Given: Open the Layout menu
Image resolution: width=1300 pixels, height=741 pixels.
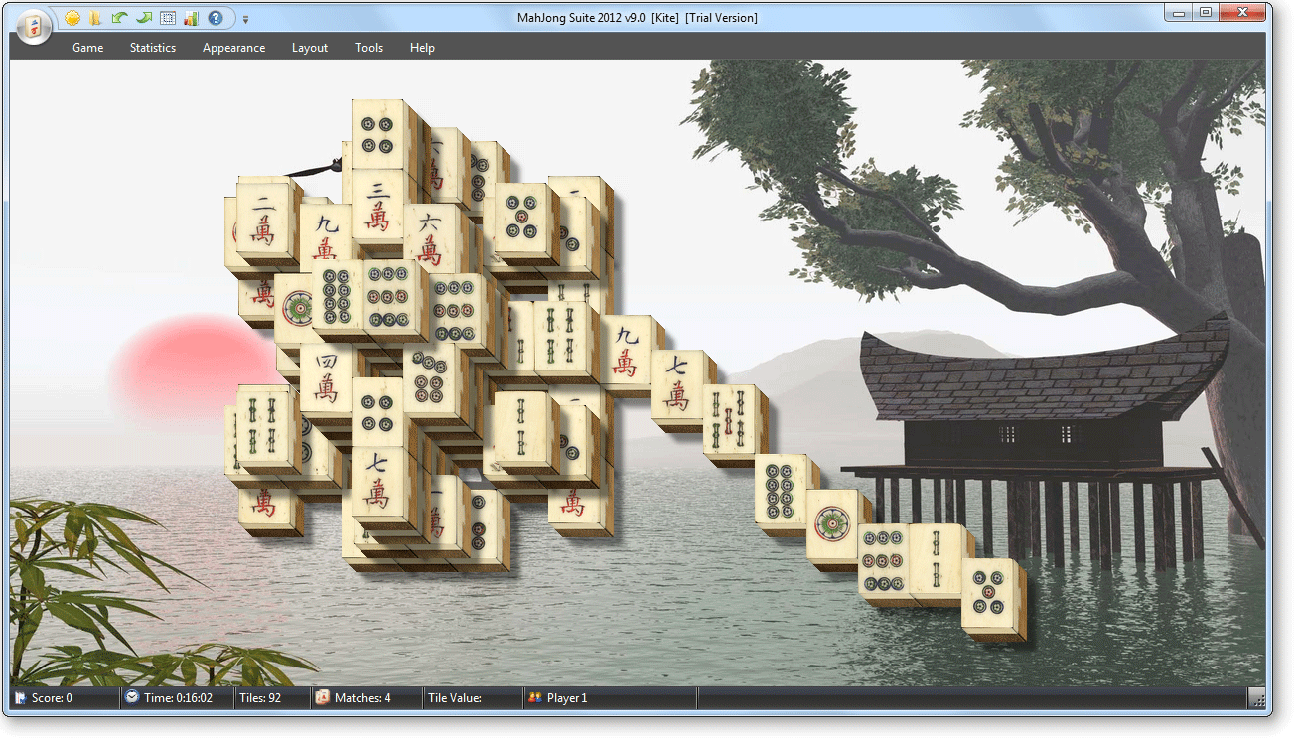Looking at the screenshot, I should 310,48.
